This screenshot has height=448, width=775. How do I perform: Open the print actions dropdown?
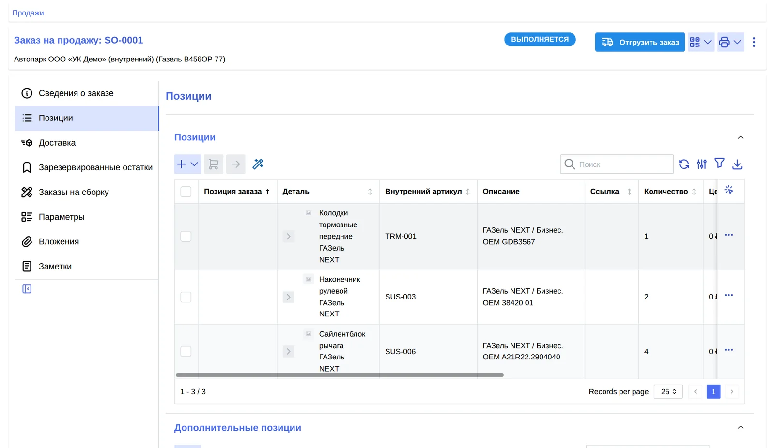(x=730, y=42)
